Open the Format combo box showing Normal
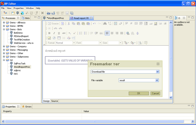Screen dimensions: 196x125 pyautogui.click(x=65, y=43)
